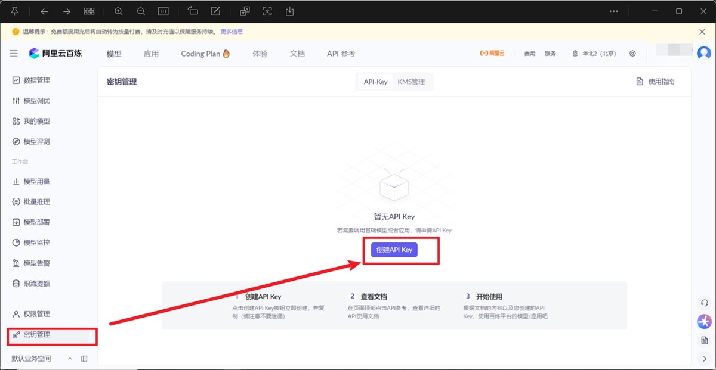Viewport: 716px width, 370px height.
Task: Click the pin icon in viewer toolbar
Action: click(14, 11)
